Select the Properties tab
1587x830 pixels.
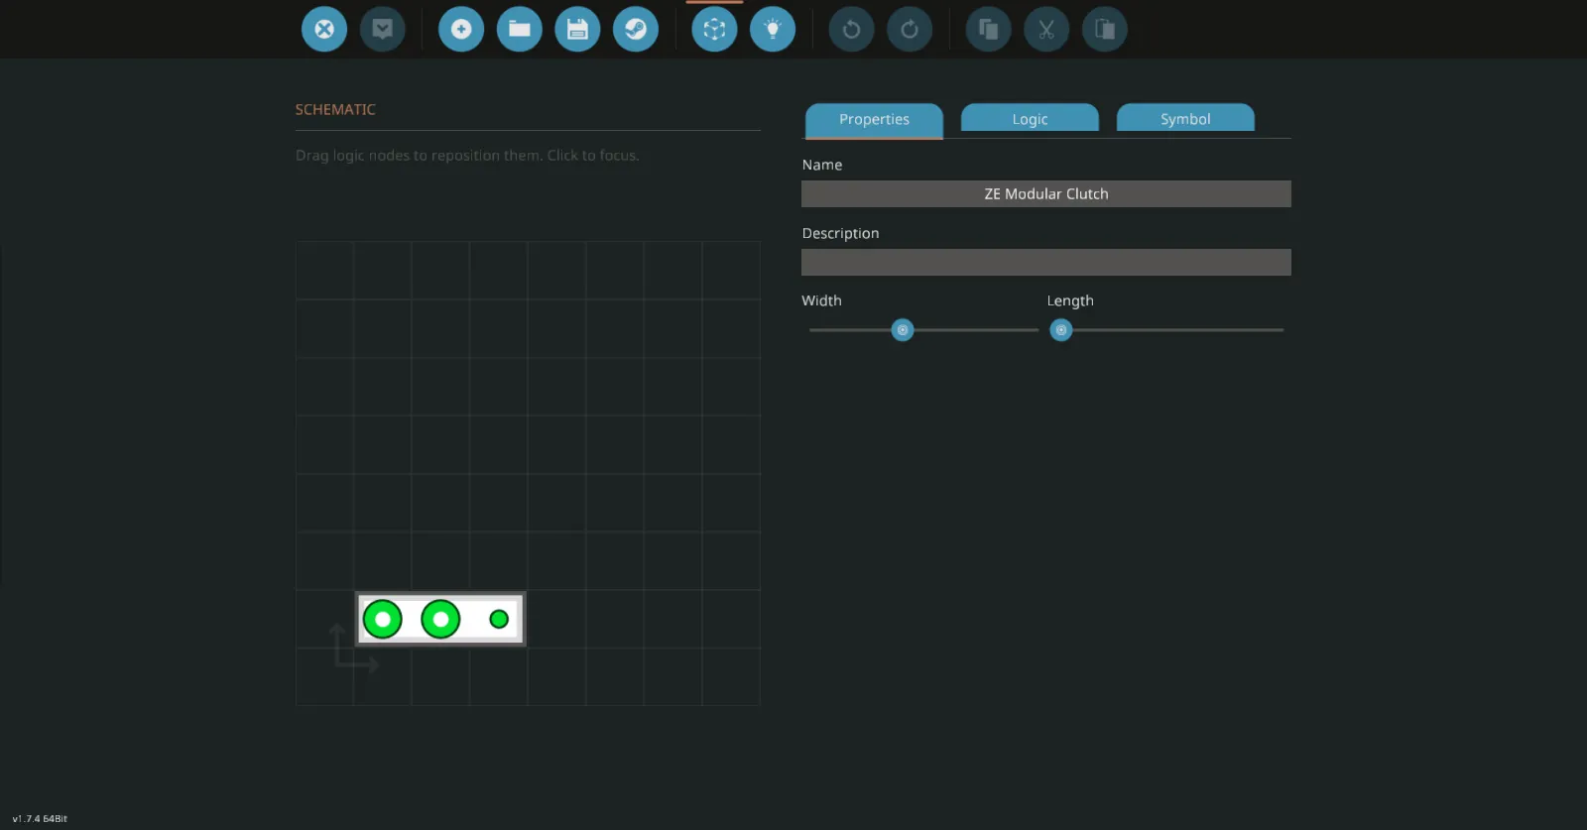874,119
